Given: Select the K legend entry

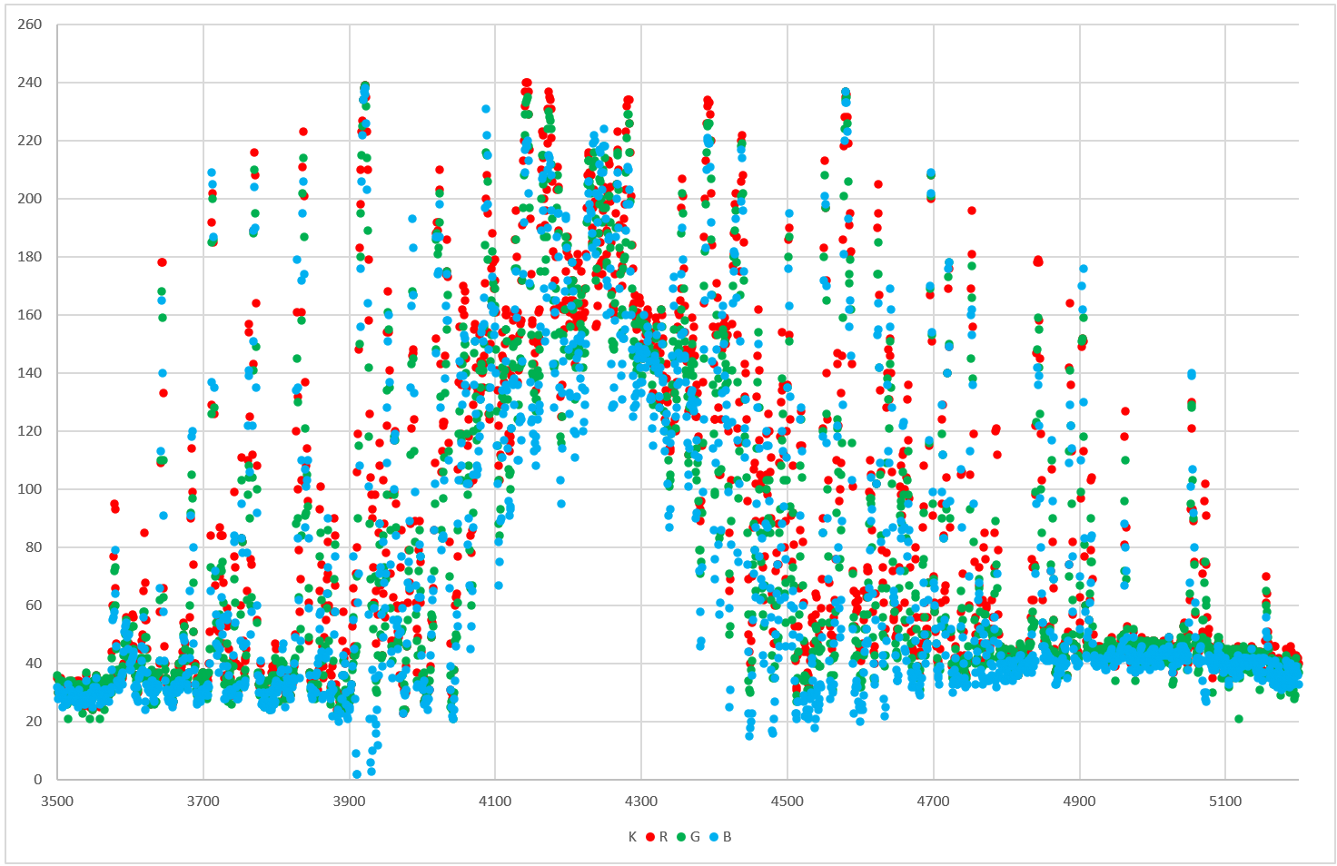Looking at the screenshot, I should click(x=632, y=837).
